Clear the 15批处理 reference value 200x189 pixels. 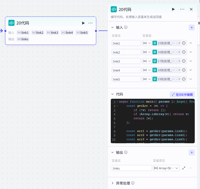tap(179, 43)
